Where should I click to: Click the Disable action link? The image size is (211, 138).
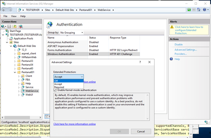[x=179, y=44]
